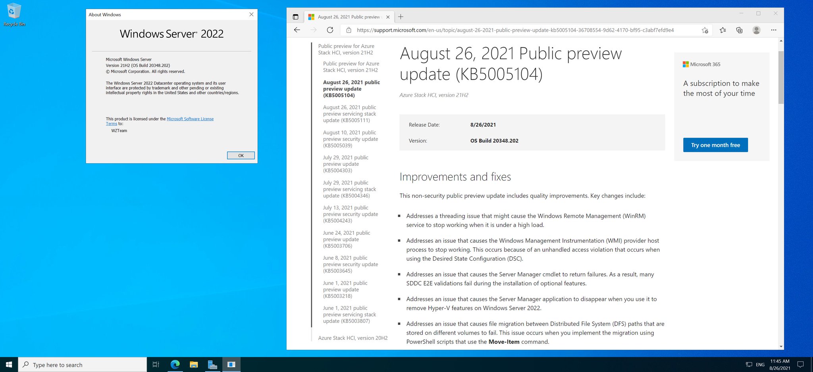Expand the Azure Stack HCI version 20H2 section

tap(353, 337)
